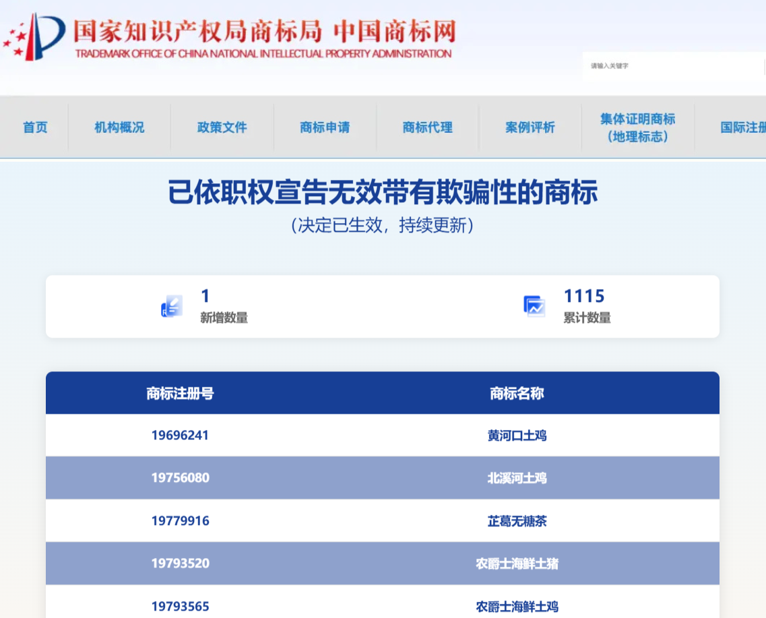The image size is (766, 618).
Task: Click the English Trademark Office subtitle
Action: (263, 54)
